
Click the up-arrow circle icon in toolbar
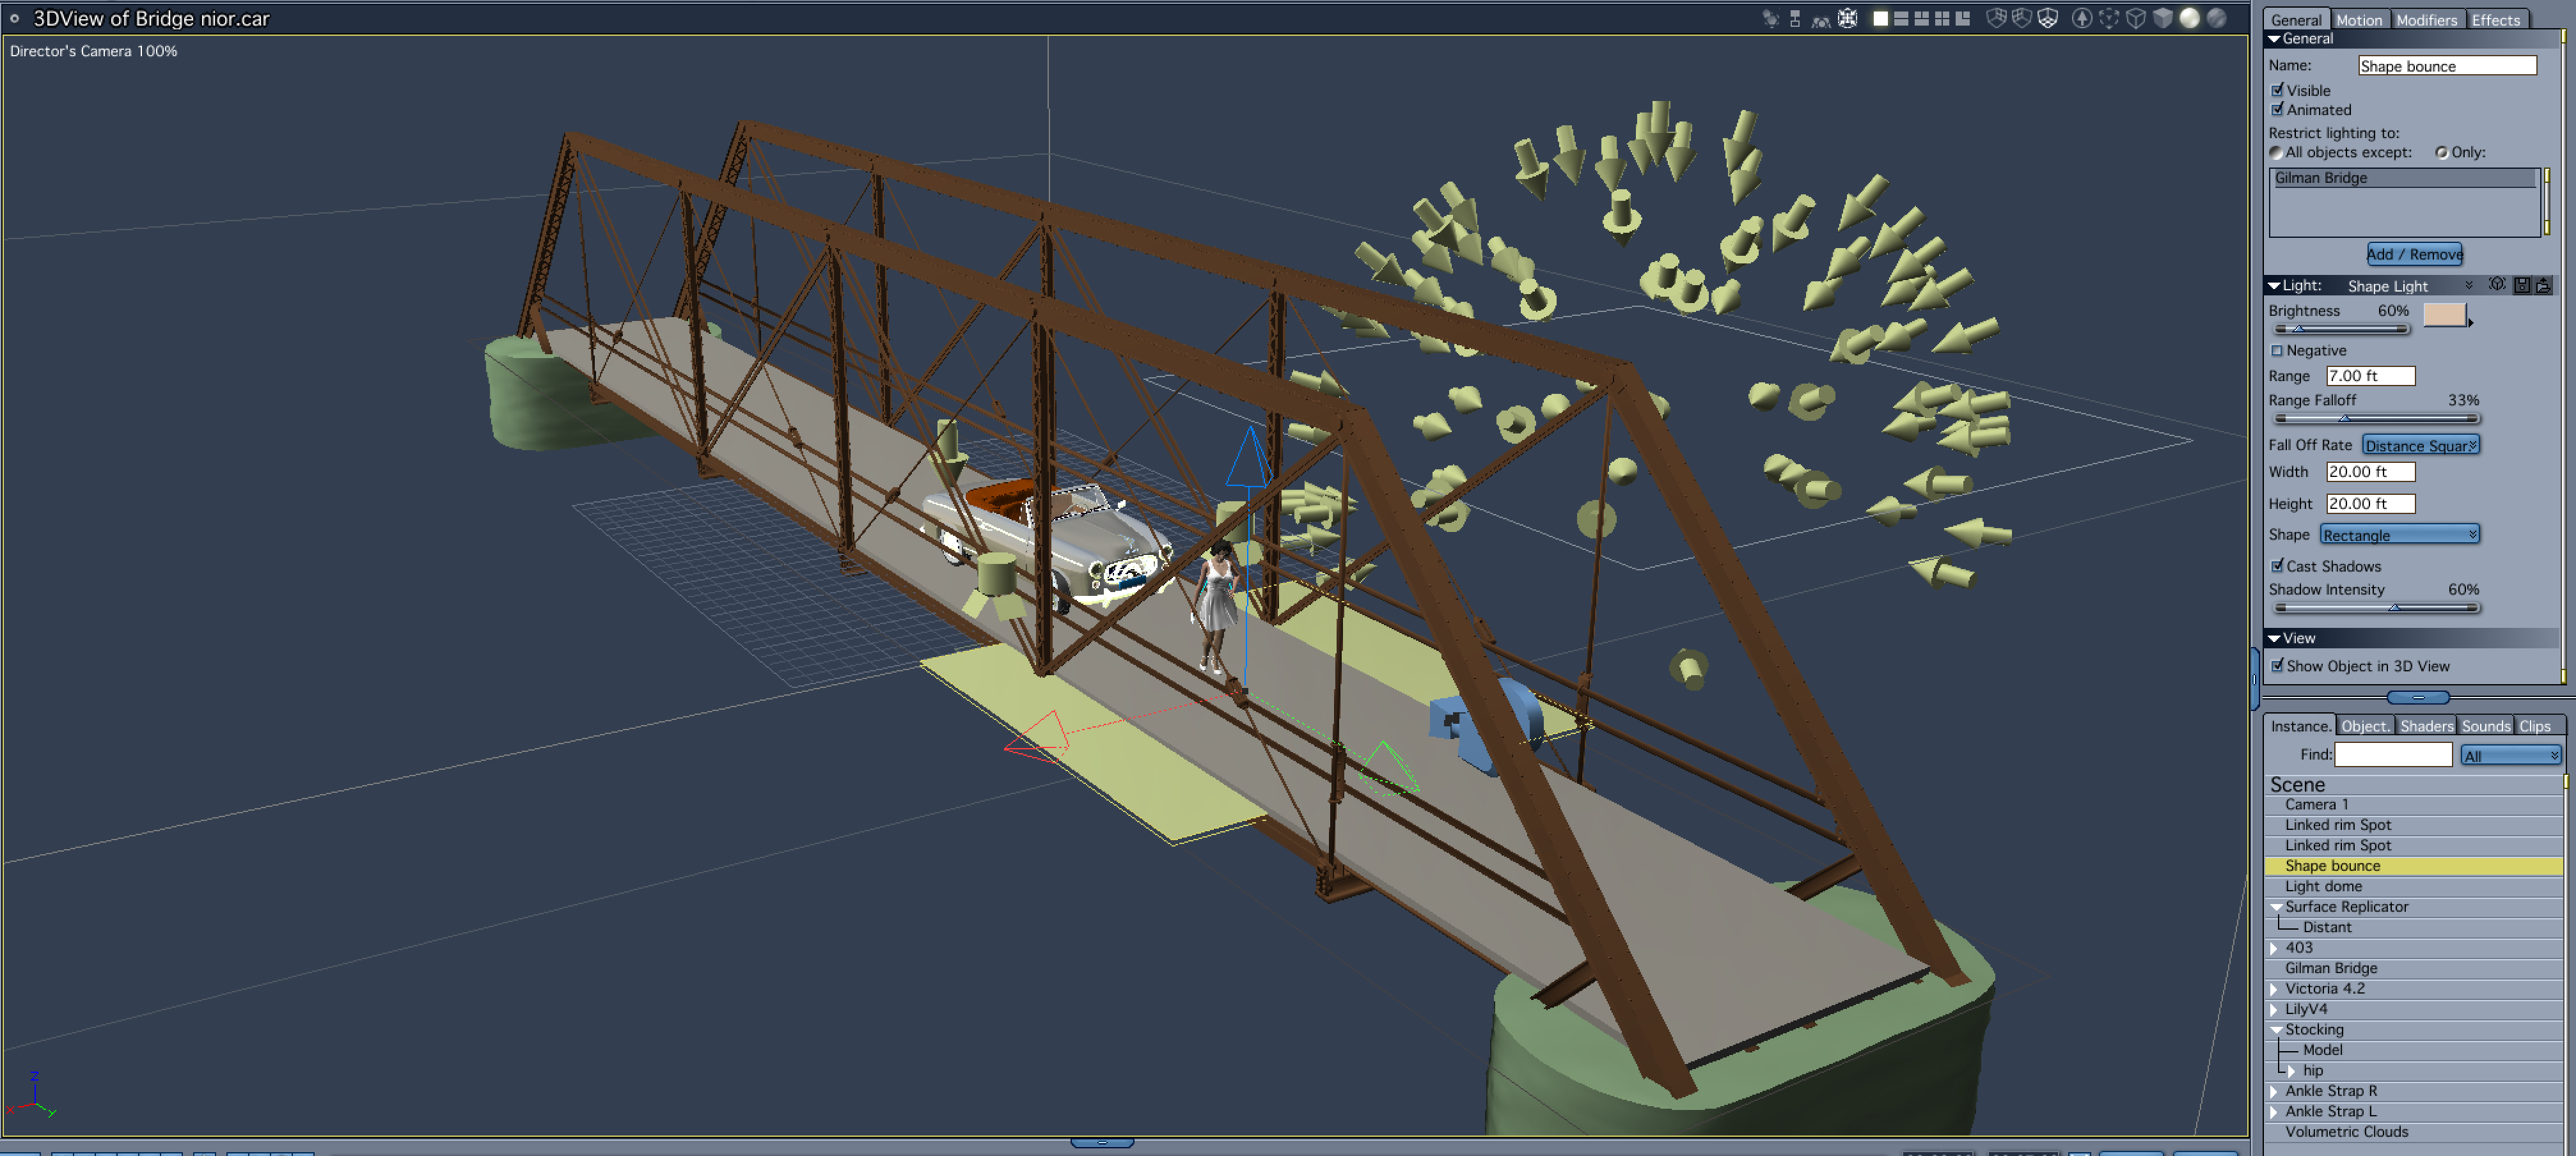click(x=2082, y=18)
